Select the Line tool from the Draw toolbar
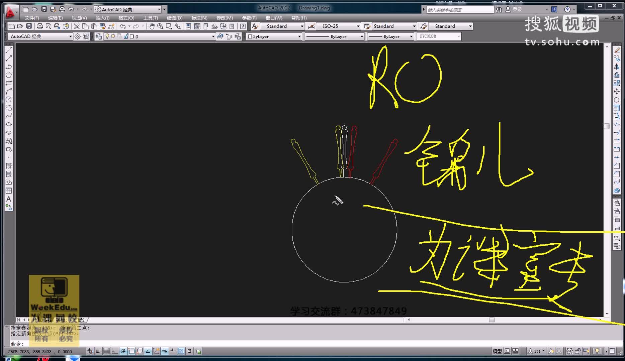 coord(8,51)
